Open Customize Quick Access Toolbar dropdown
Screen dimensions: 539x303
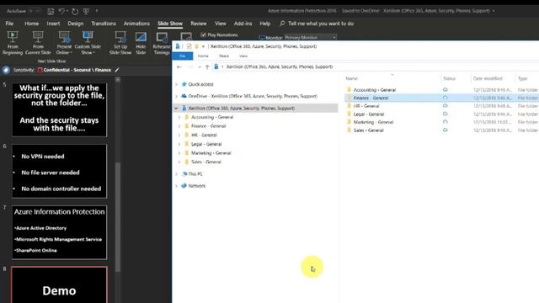point(97,11)
